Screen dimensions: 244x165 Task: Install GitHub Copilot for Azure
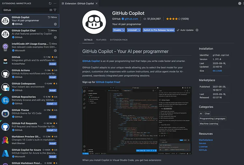53,157
